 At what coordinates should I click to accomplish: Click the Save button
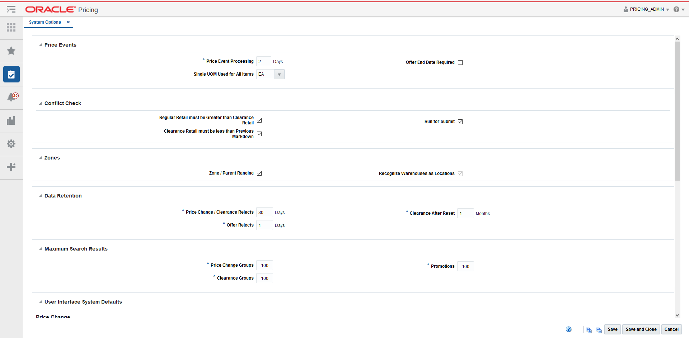coord(613,329)
